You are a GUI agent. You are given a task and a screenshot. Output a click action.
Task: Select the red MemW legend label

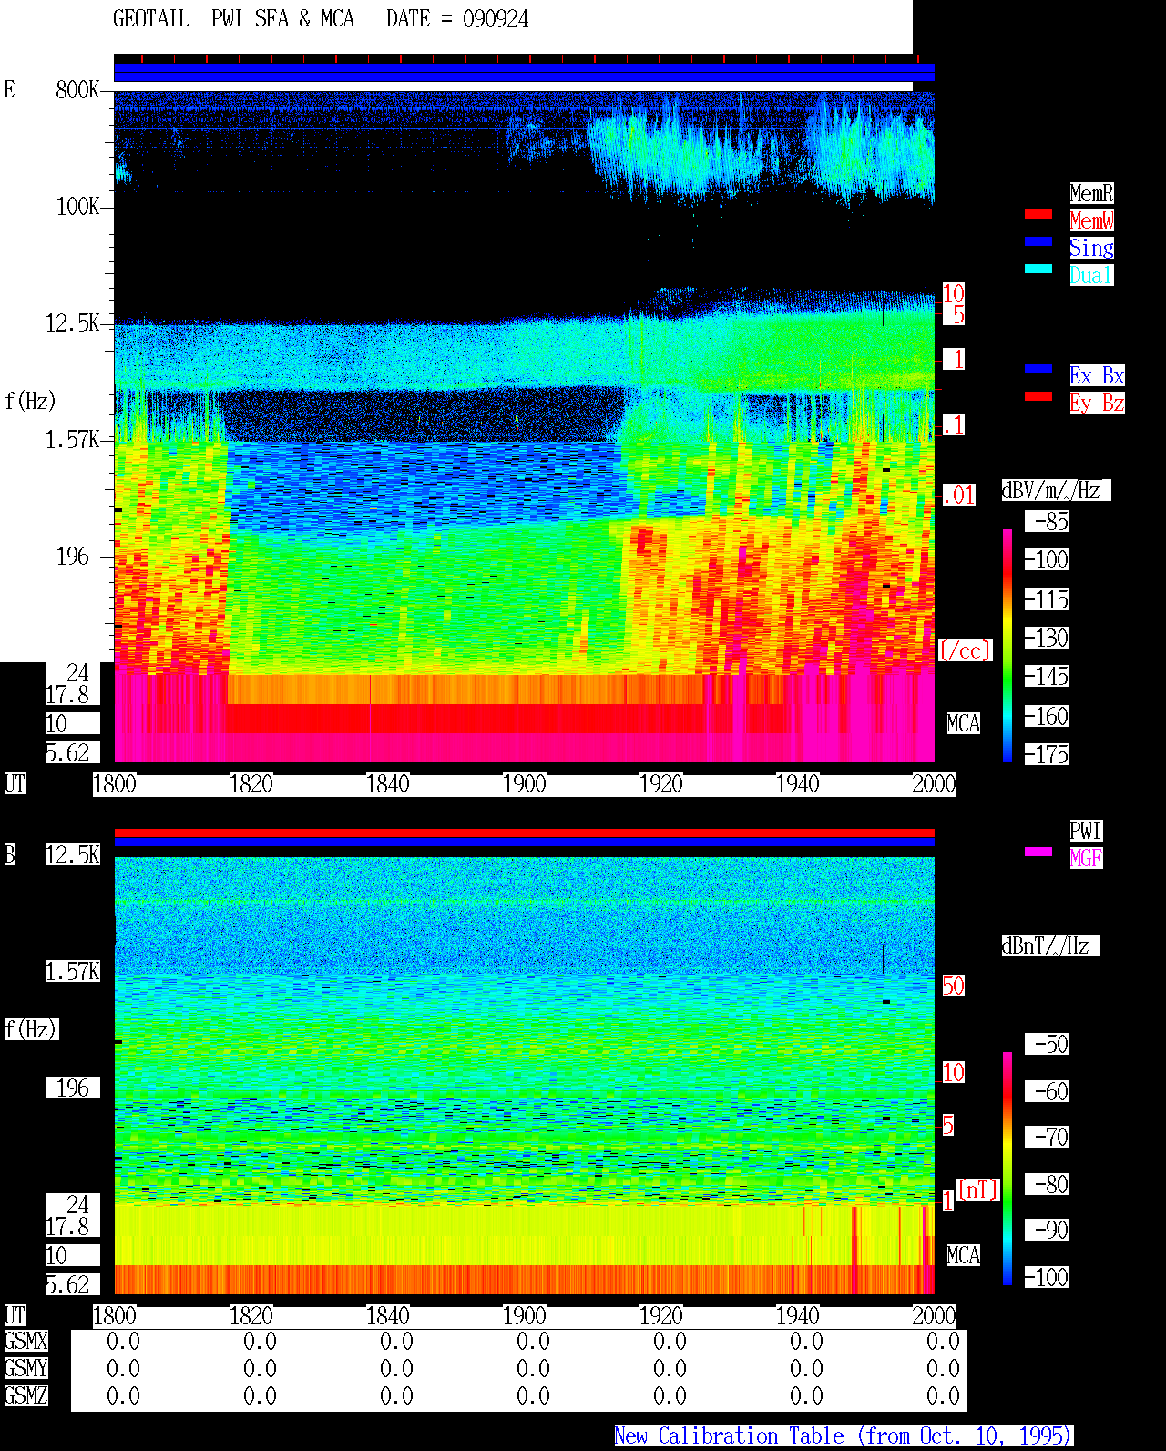[x=1091, y=220]
